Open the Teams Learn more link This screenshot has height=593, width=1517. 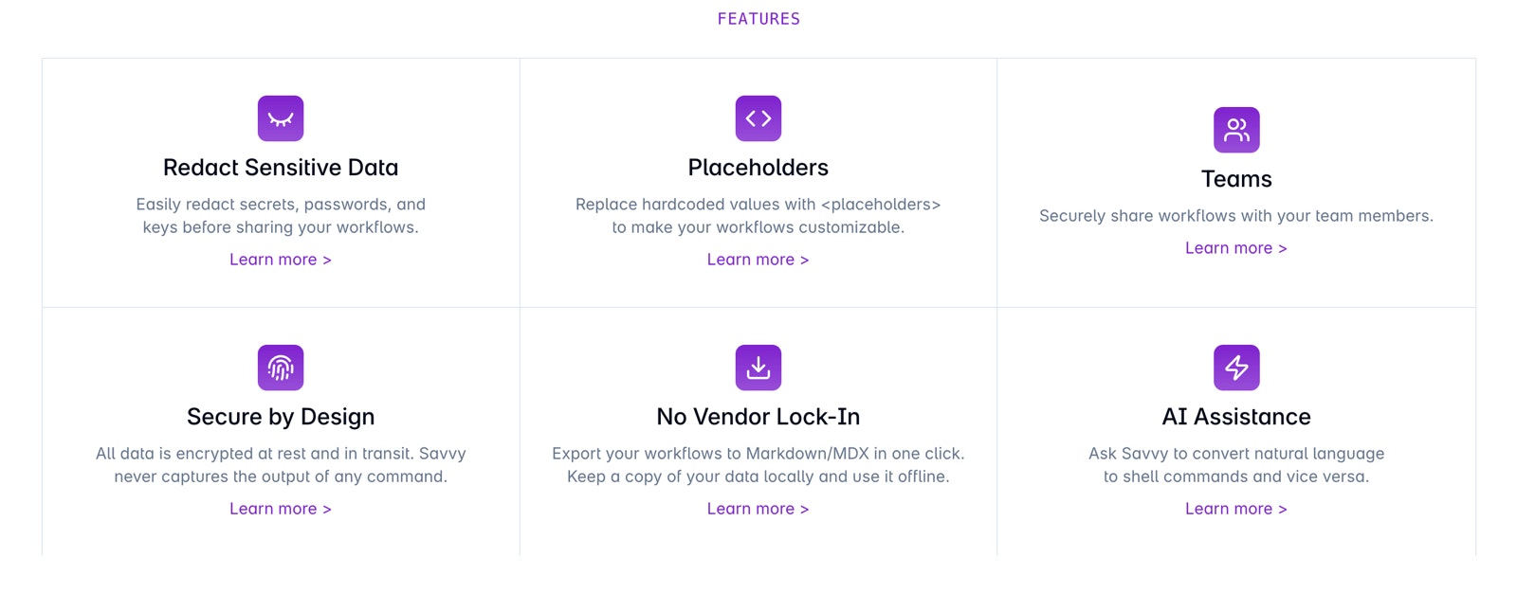click(x=1235, y=248)
